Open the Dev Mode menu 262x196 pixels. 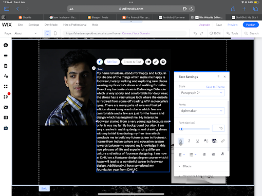(x=51, y=25)
